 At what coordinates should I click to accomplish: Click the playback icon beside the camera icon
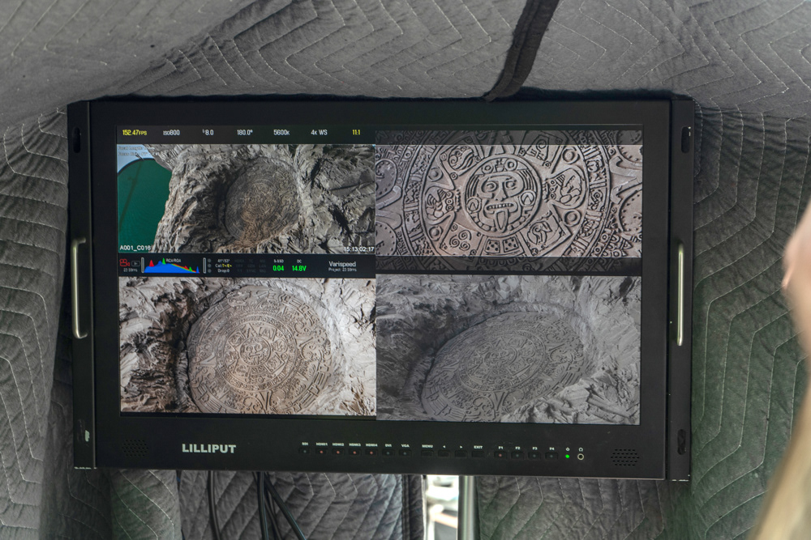(135, 264)
